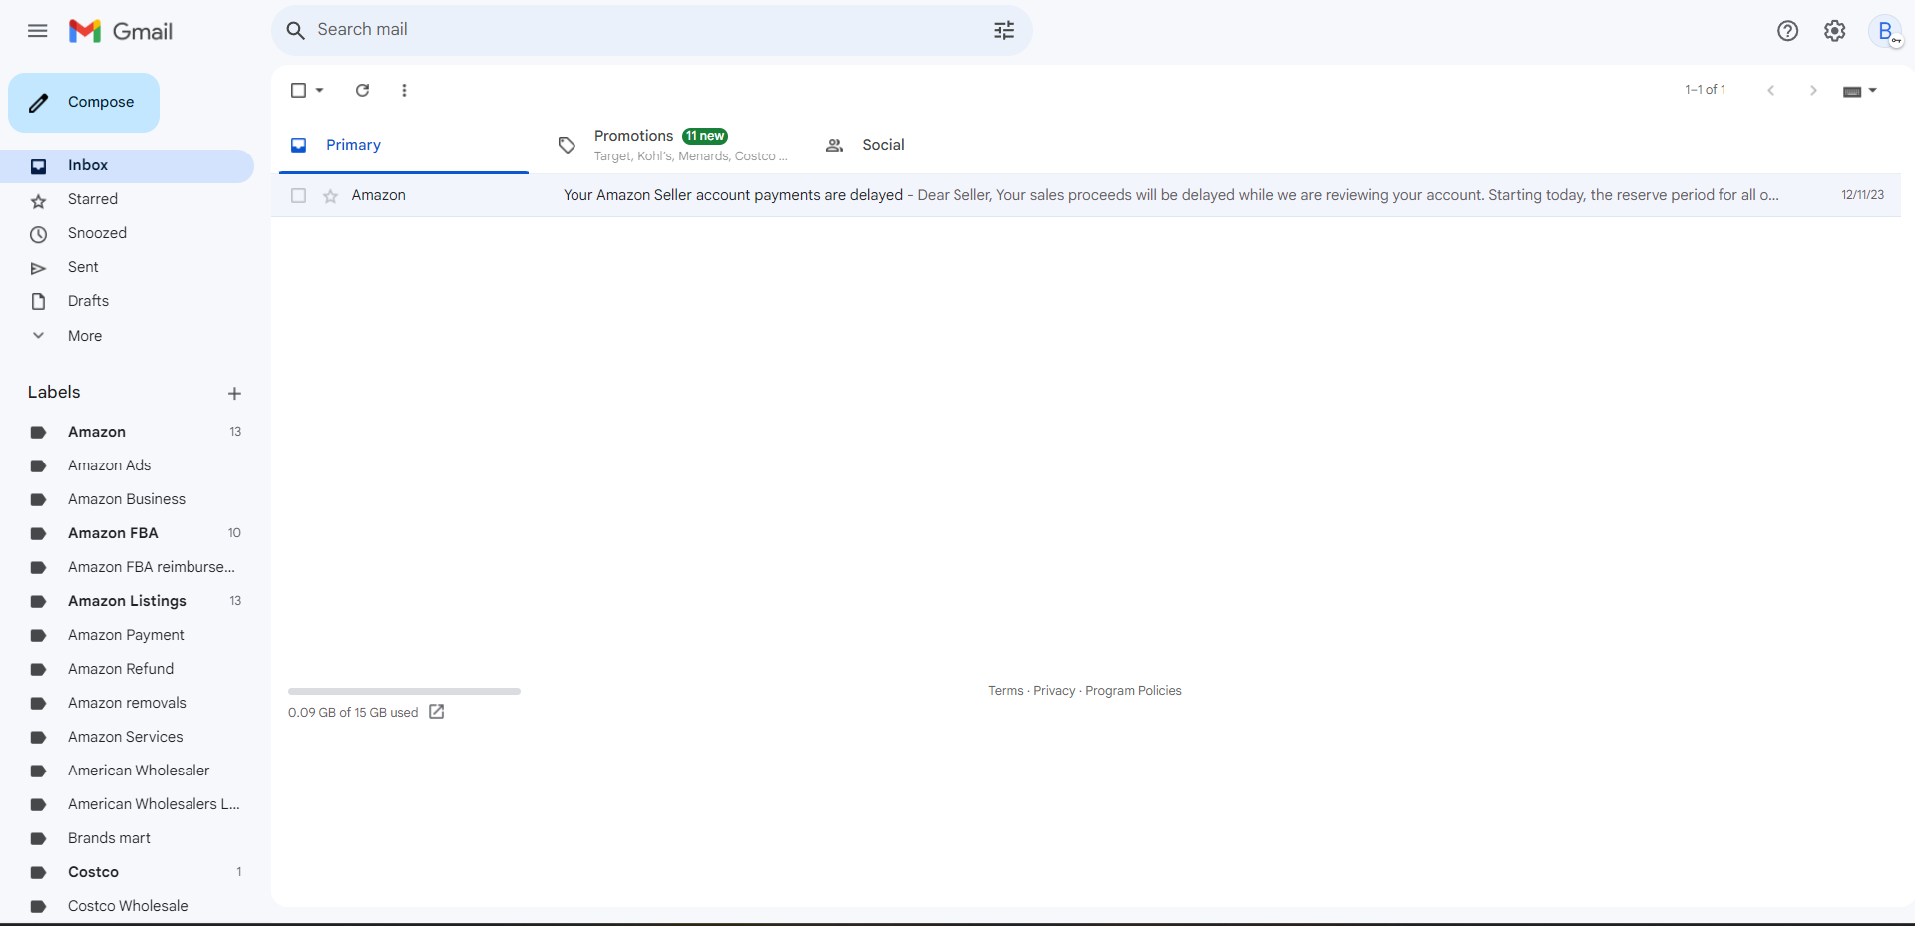Screen dimensions: 1915x926
Task: Show search options filter icon
Action: [x=1004, y=31]
